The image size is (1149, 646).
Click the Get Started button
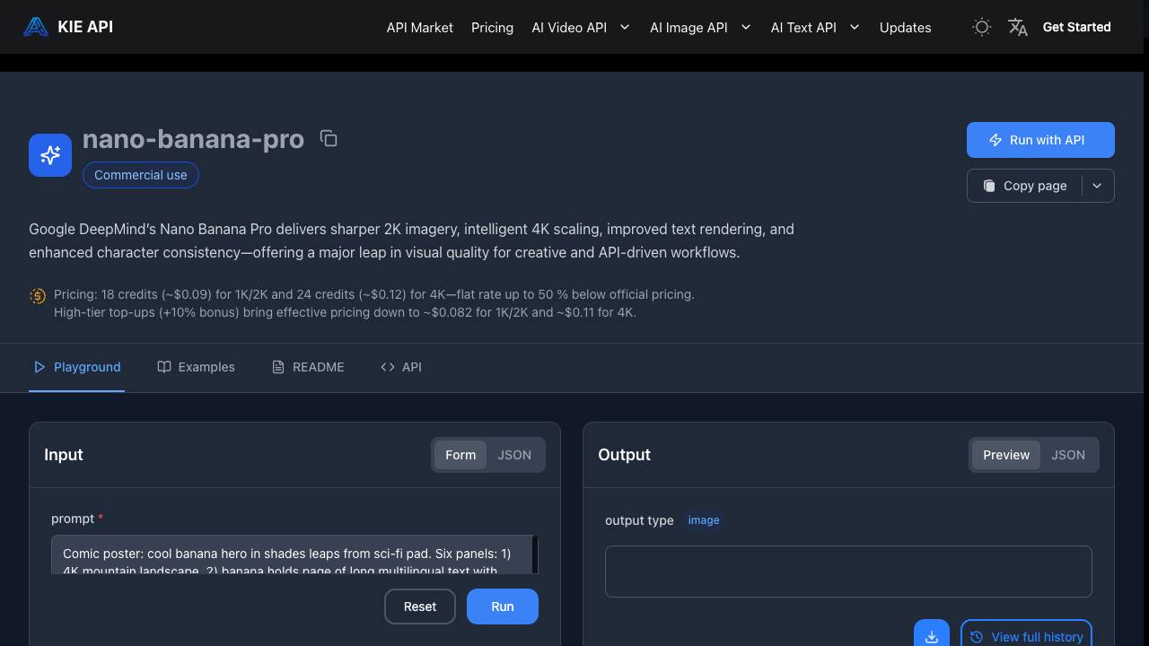pyautogui.click(x=1076, y=27)
